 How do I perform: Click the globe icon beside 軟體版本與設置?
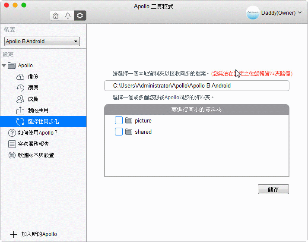tap(12, 155)
